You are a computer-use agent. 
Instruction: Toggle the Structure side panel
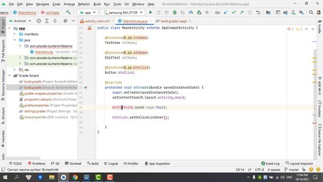pos(3,116)
